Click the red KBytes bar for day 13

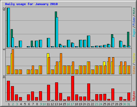(x=56, y=91)
